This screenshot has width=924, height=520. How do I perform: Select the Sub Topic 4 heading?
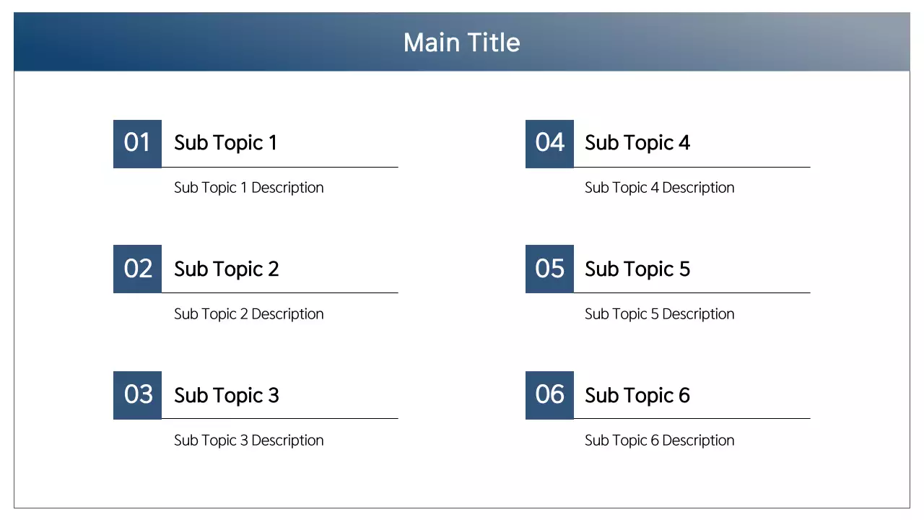coord(637,143)
